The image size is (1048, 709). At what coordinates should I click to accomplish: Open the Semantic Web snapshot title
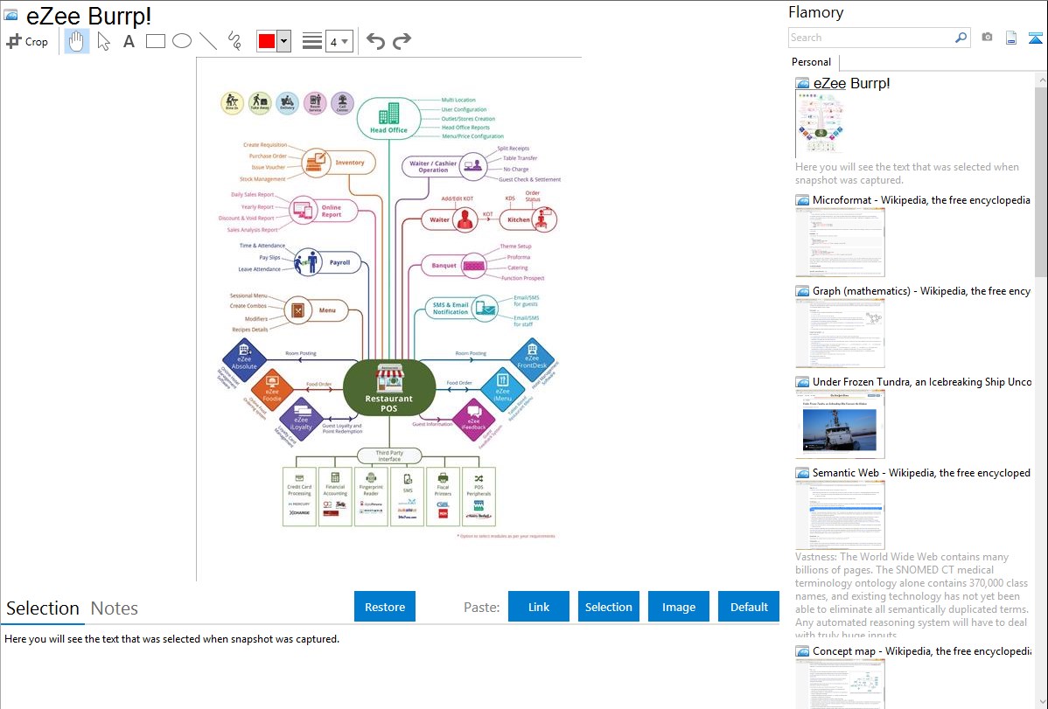tap(921, 472)
